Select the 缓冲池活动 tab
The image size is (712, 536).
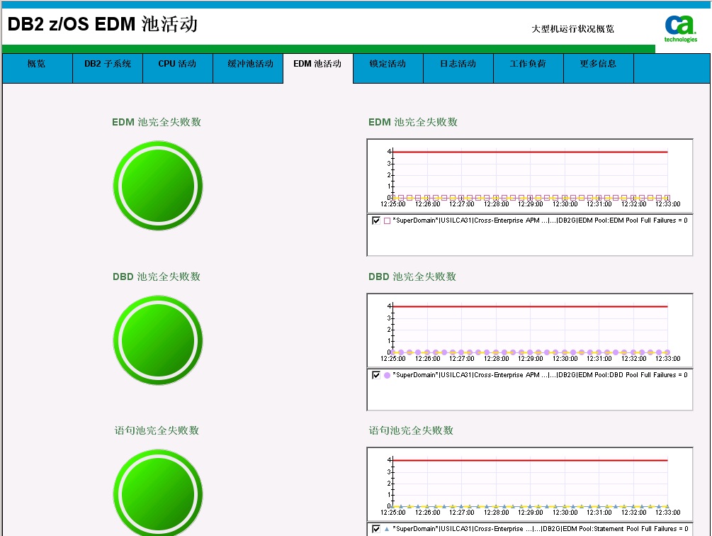[x=248, y=68]
